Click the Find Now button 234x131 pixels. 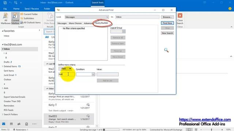167,23
